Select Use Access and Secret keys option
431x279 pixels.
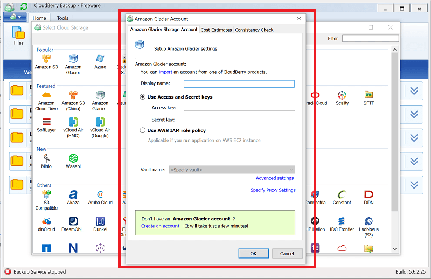coord(143,97)
